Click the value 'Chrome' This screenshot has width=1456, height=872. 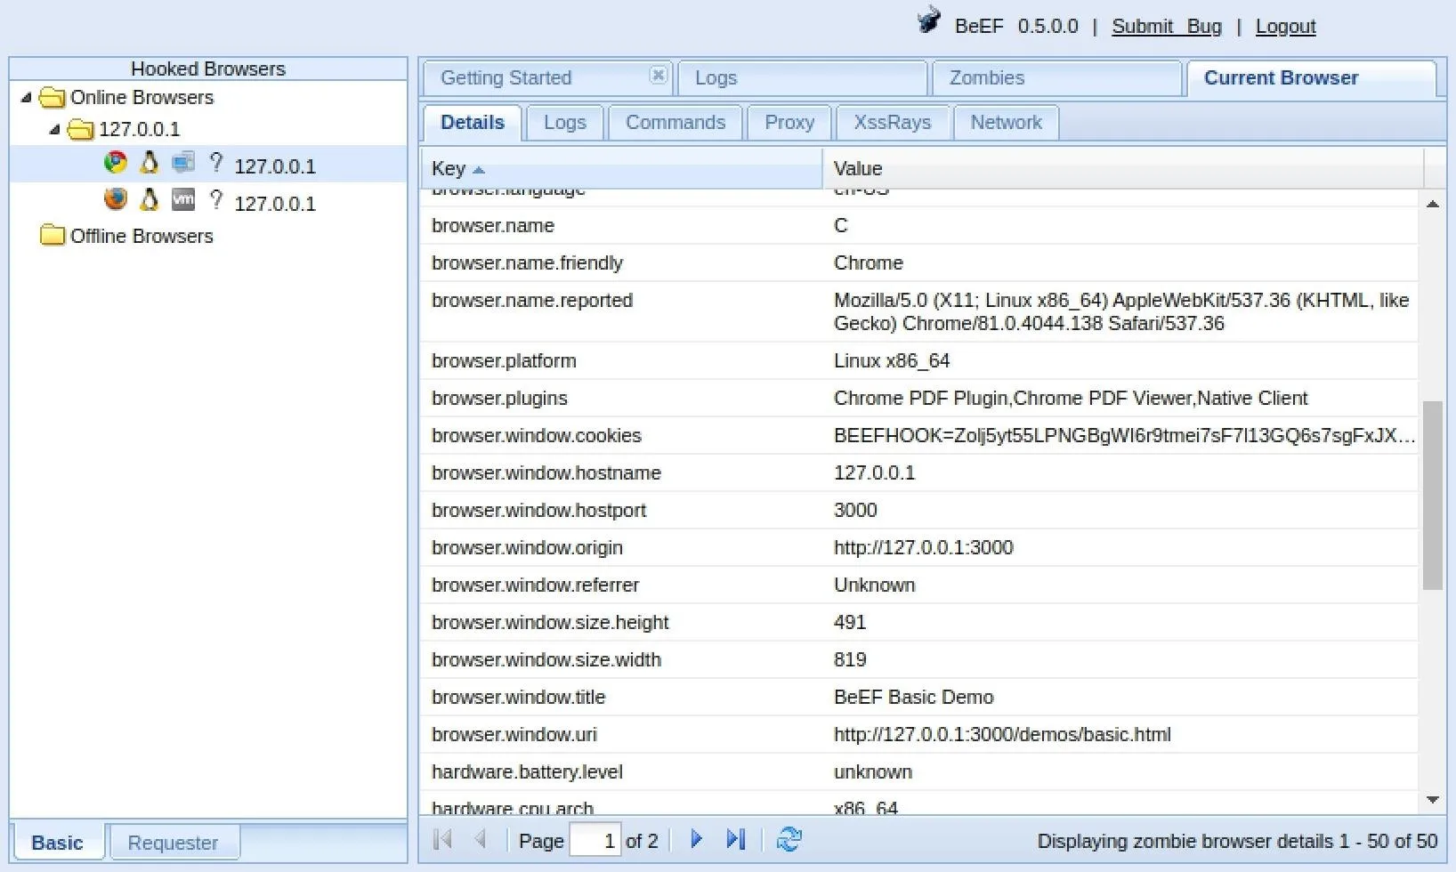coord(868,263)
